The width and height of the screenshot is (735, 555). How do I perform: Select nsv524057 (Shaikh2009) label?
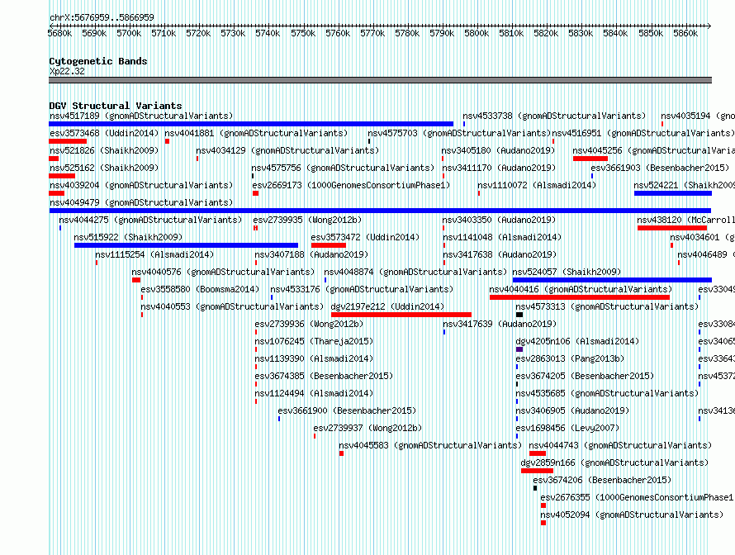click(x=567, y=272)
